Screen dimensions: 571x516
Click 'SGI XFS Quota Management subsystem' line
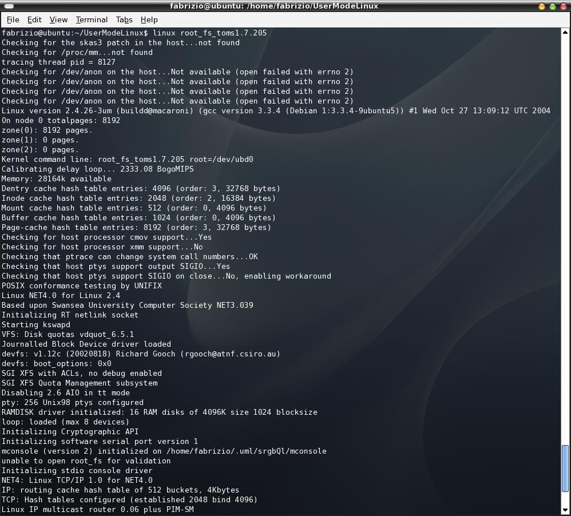click(80, 383)
